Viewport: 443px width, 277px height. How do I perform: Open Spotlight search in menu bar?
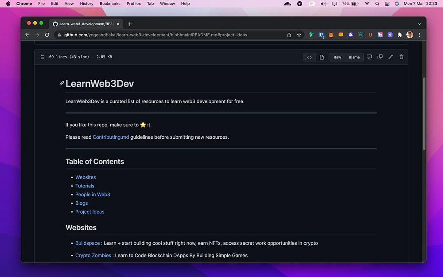pos(377,4)
